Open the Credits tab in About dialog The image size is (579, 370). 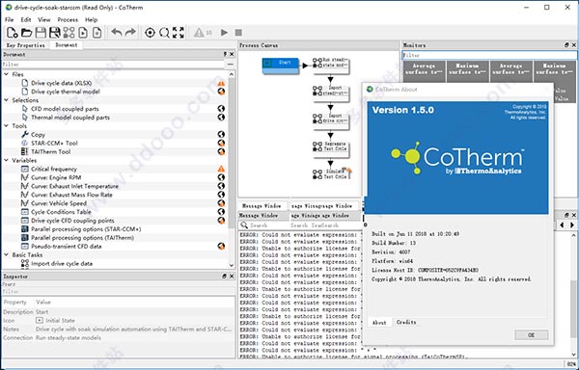[406, 322]
